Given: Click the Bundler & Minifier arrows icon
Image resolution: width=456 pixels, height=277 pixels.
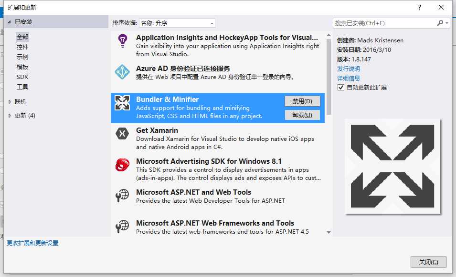Looking at the screenshot, I should 122,103.
